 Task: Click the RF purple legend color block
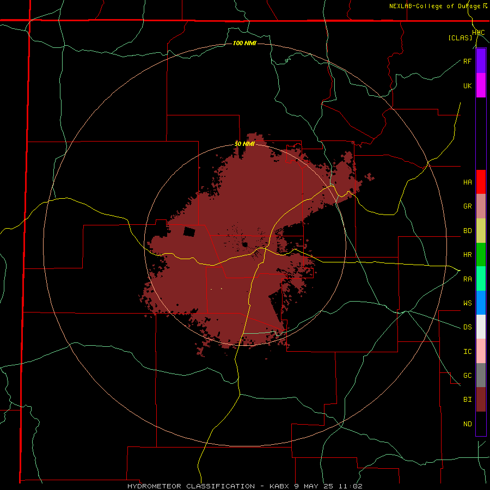481,61
